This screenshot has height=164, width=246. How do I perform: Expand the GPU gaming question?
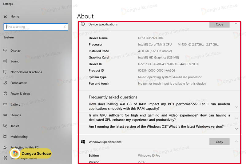[x=236, y=118]
